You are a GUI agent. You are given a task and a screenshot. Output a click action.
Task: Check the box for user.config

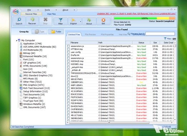[x=68, y=52]
